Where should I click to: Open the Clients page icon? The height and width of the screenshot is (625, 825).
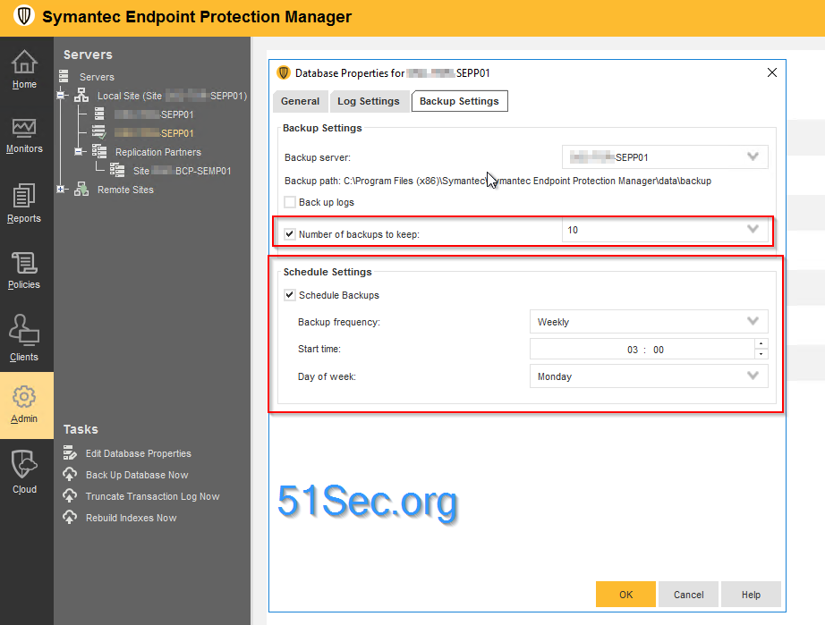[24, 330]
